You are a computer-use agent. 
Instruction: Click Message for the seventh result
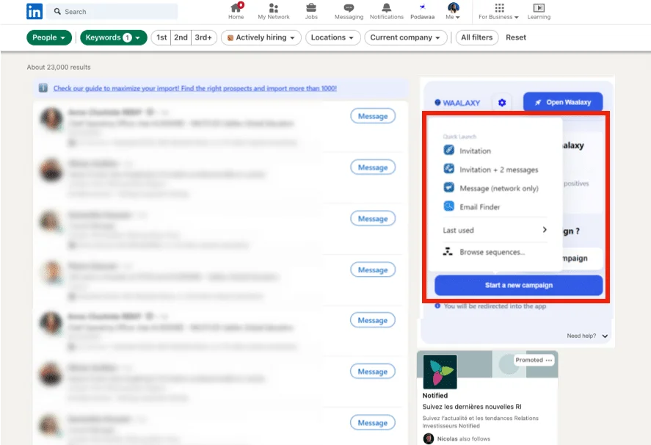pos(373,422)
